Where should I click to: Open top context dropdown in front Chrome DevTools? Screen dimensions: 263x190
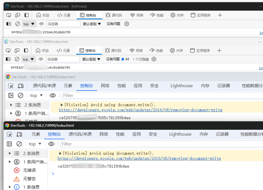35,144
